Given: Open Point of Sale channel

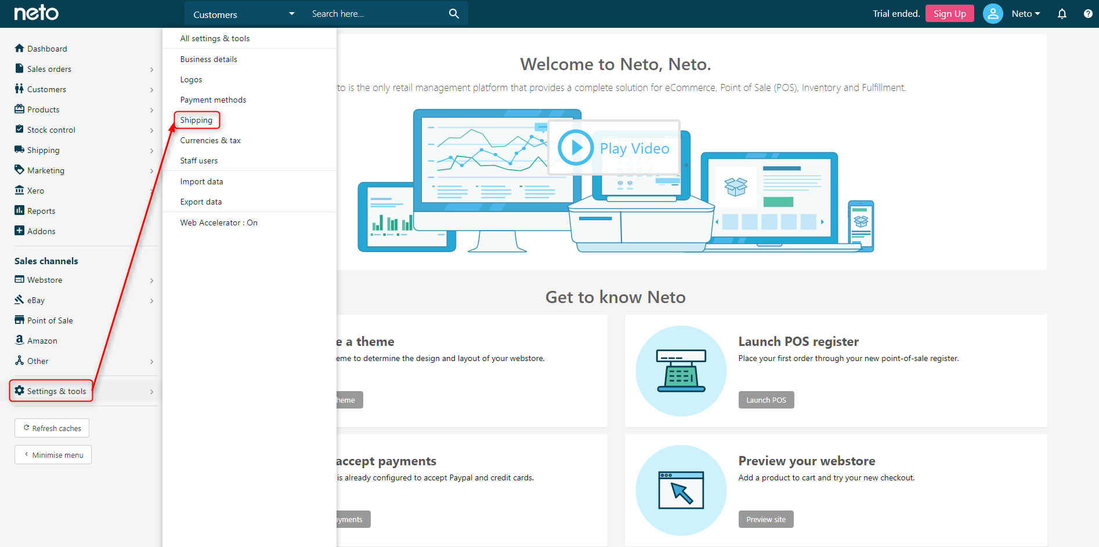Looking at the screenshot, I should click(50, 320).
